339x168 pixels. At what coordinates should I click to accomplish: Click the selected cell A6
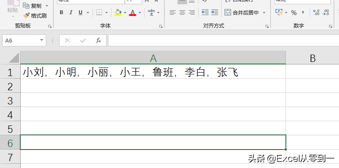coord(153,142)
